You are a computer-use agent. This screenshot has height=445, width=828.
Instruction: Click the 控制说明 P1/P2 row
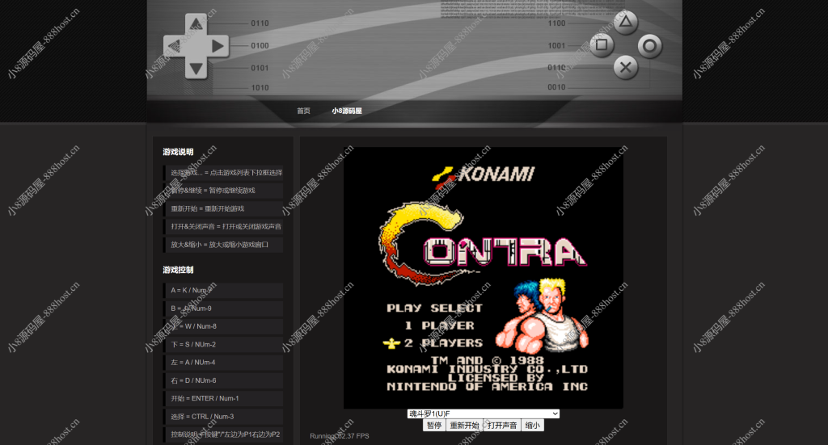tap(223, 435)
